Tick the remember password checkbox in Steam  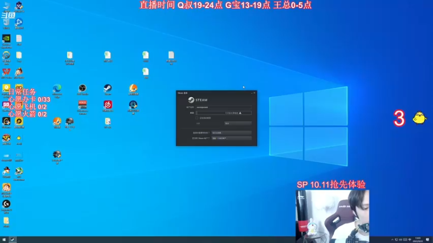(x=197, y=118)
